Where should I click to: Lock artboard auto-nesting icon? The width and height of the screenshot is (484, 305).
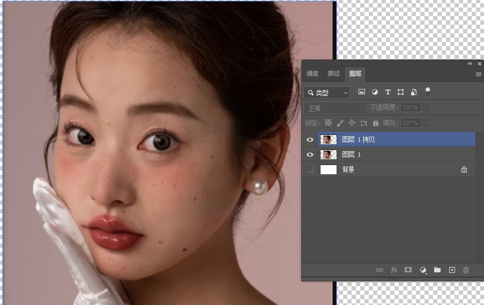pyautogui.click(x=363, y=123)
